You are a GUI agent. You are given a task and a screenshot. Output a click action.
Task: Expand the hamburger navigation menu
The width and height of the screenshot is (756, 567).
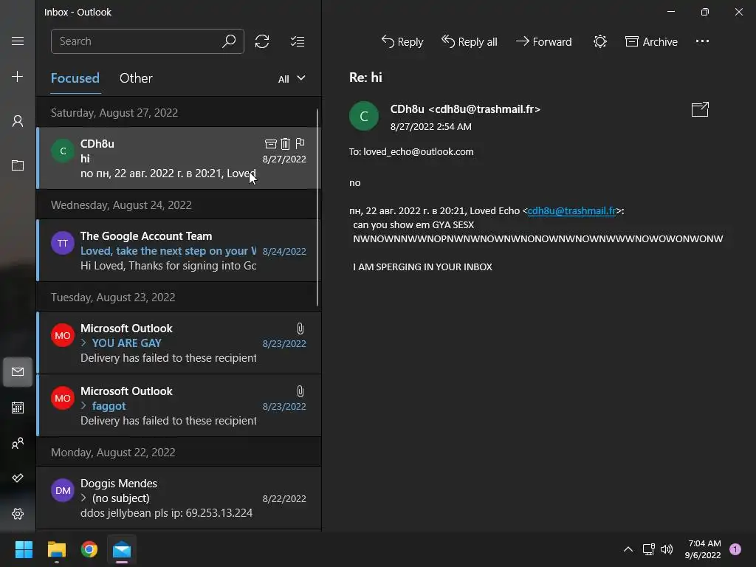click(x=18, y=41)
